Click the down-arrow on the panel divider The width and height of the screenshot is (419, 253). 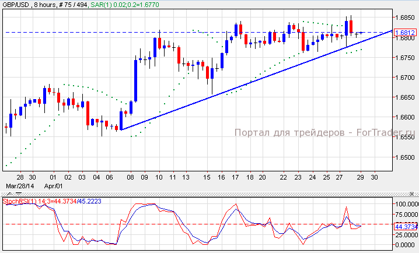click(x=19, y=194)
